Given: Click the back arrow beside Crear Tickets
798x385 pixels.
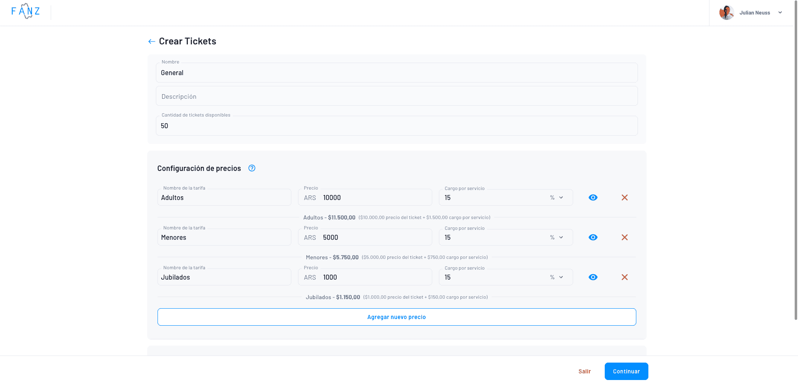Looking at the screenshot, I should (x=152, y=41).
